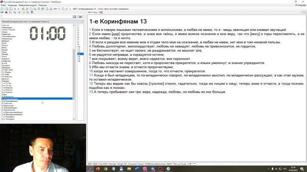This screenshot has width=307, height=172.
Task: Click verse number 1 link in the text
Action: (x=90, y=30)
